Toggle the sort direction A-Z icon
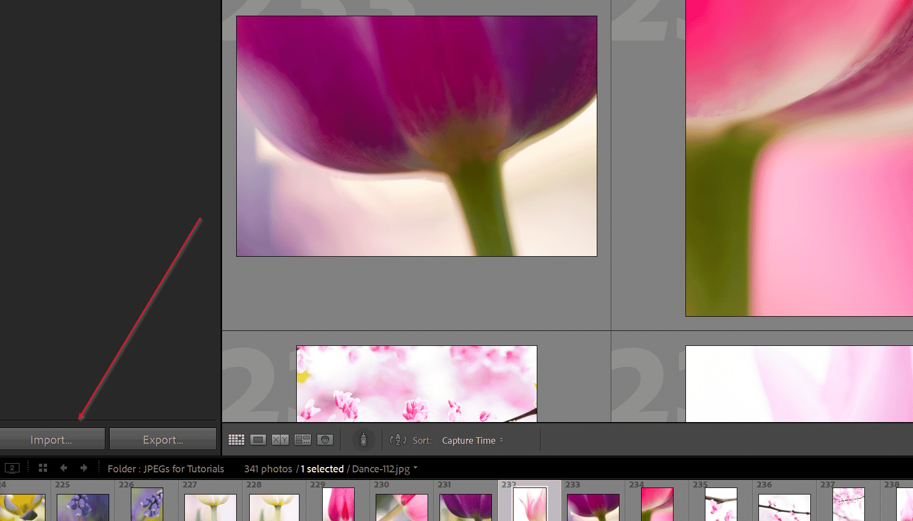 coord(397,440)
